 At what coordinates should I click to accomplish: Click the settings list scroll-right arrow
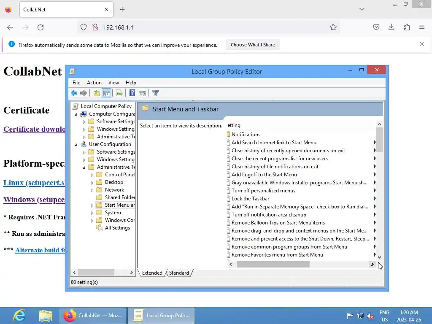[372, 264]
